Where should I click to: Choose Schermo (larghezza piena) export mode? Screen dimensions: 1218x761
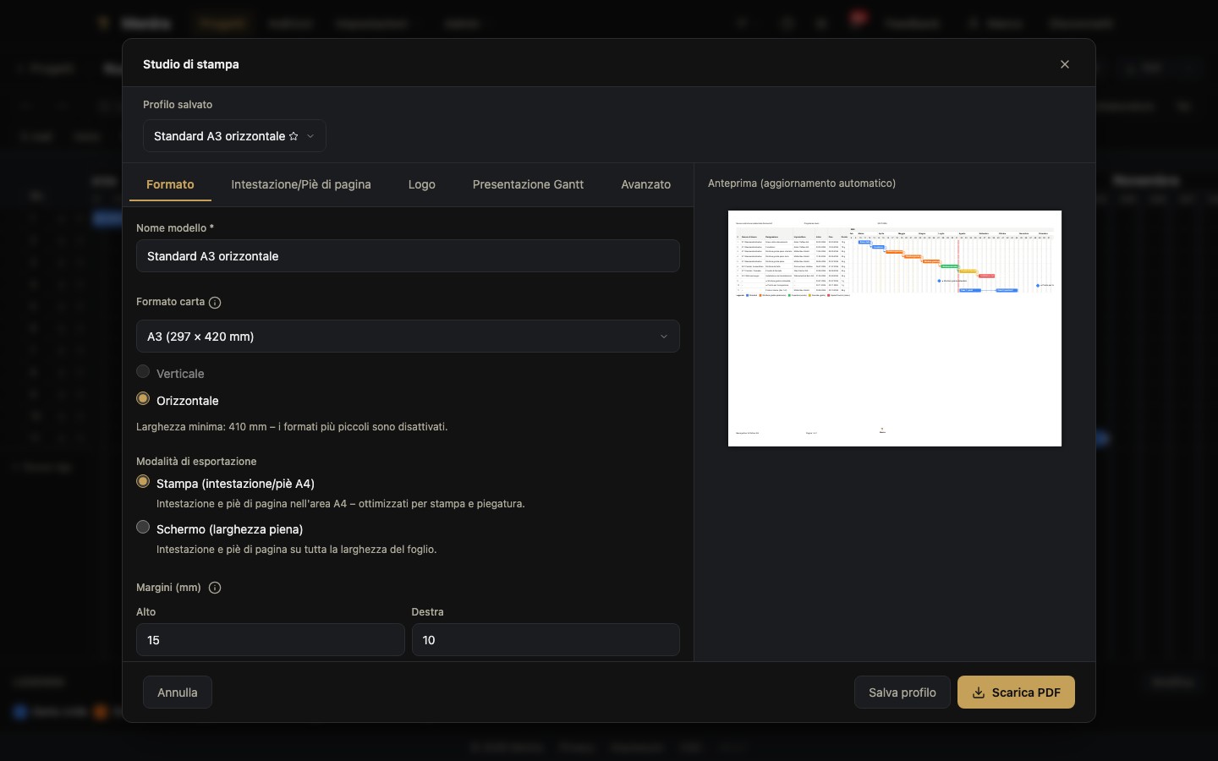143,527
